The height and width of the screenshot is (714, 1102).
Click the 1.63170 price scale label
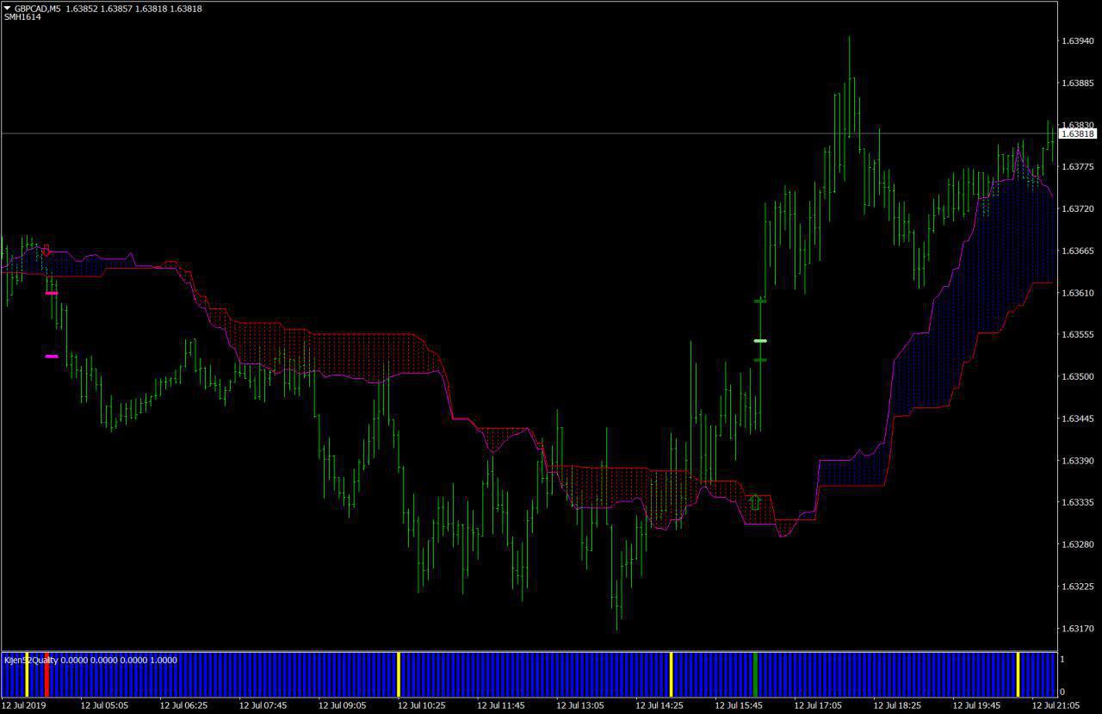click(x=1078, y=628)
